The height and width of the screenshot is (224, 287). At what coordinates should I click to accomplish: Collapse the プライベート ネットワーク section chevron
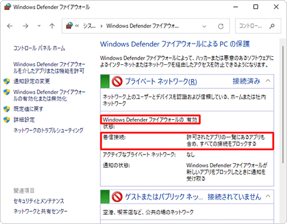click(x=268, y=81)
